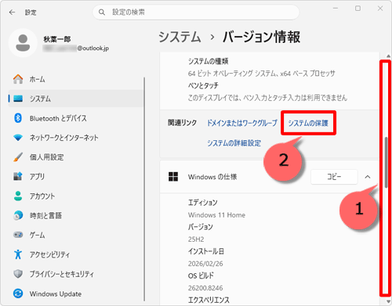The image size is (392, 306).
Task: Click the Windows Update sync icon
Action: point(18,293)
